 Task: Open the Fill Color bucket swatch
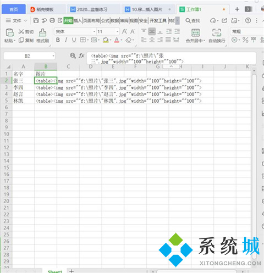[106, 40]
